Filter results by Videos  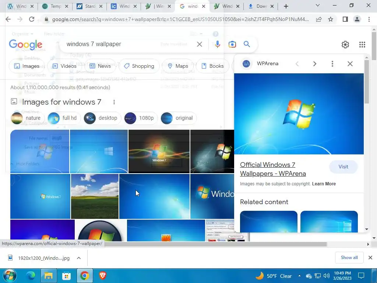[x=64, y=66]
